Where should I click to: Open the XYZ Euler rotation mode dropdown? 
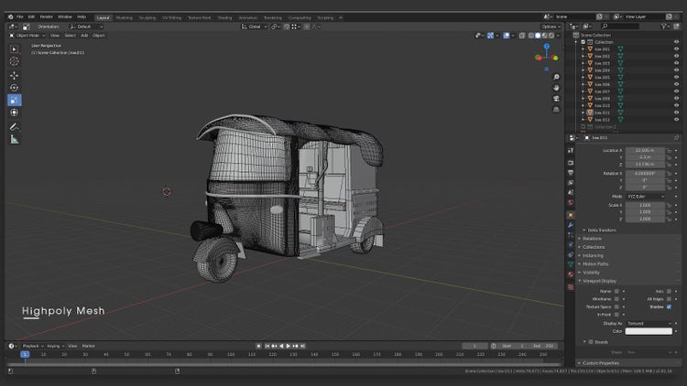[645, 197]
